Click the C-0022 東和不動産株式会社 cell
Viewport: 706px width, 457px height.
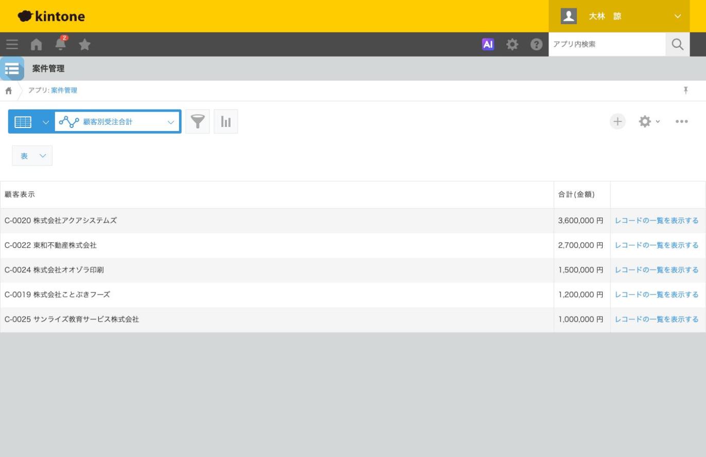pyautogui.click(x=277, y=245)
